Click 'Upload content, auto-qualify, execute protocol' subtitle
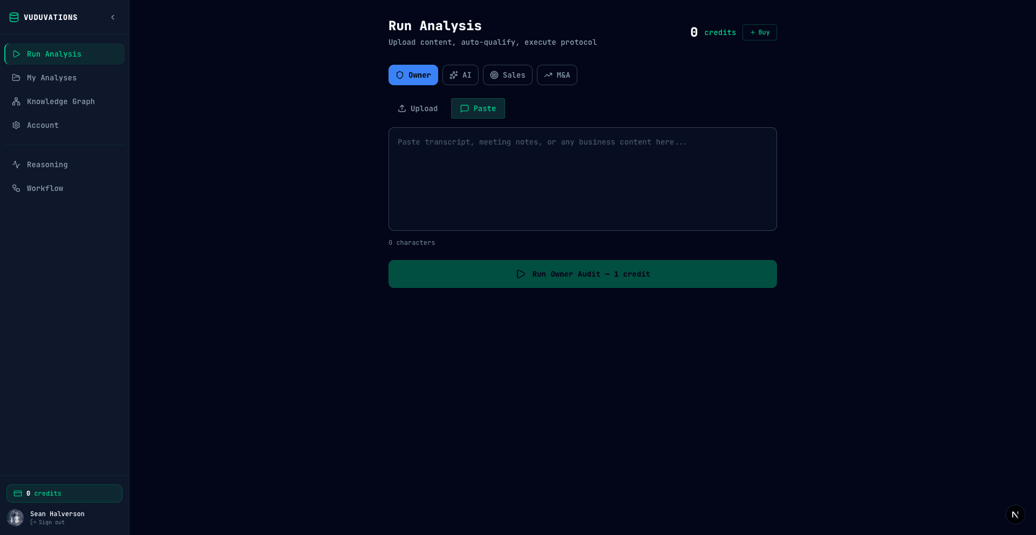The image size is (1036, 535). [x=493, y=42]
